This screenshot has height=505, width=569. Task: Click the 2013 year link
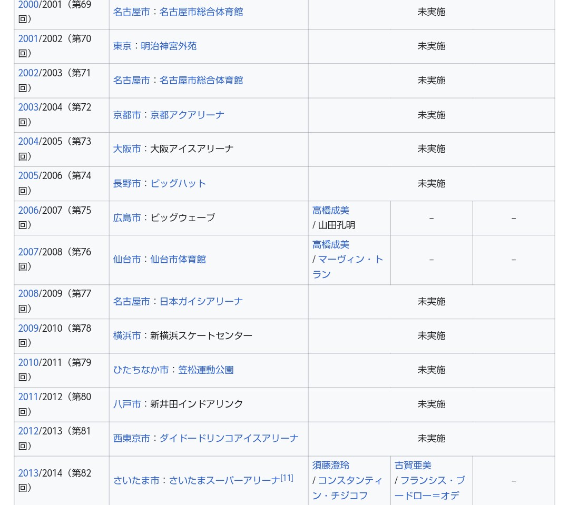[28, 473]
